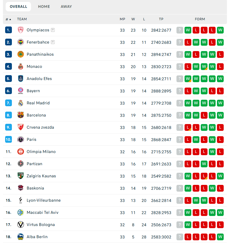Click the Fenerbahce club crest
Image resolution: width=228 pixels, height=243 pixels.
(x=21, y=42)
